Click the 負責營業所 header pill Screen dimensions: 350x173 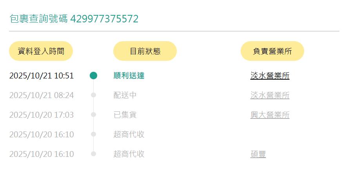[x=272, y=51]
